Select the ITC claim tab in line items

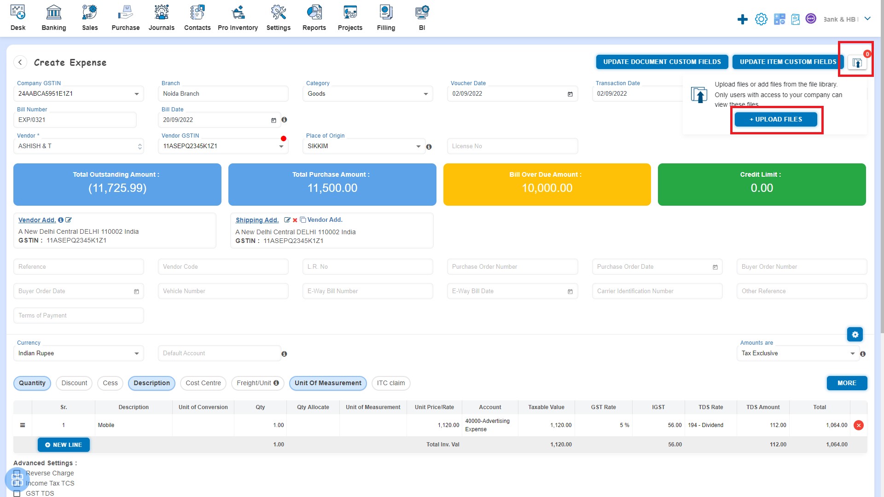click(x=390, y=383)
